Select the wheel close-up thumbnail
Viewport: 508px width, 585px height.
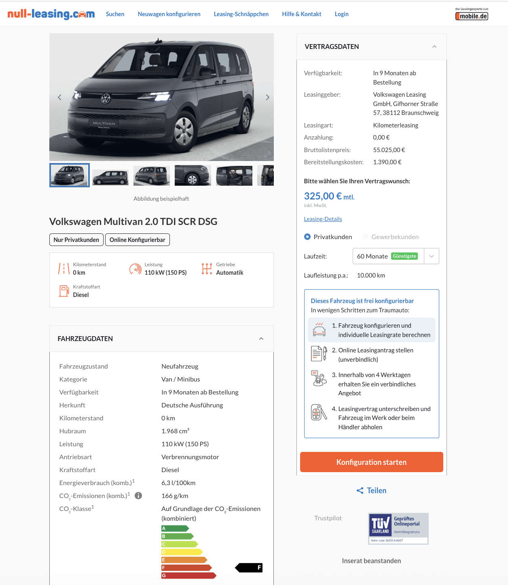[193, 175]
